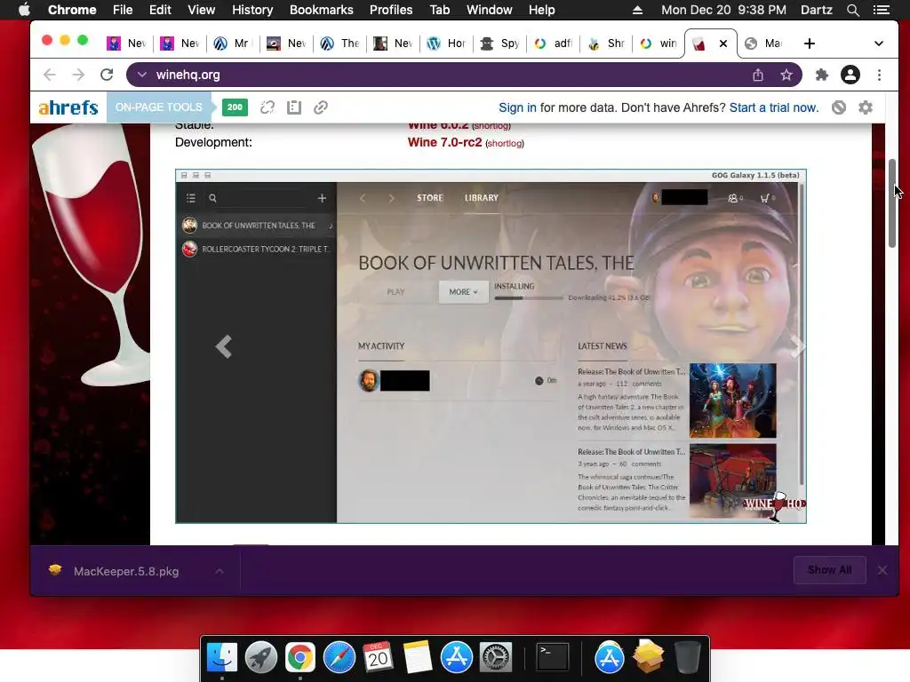Open Notes in the Dock

tap(418, 658)
